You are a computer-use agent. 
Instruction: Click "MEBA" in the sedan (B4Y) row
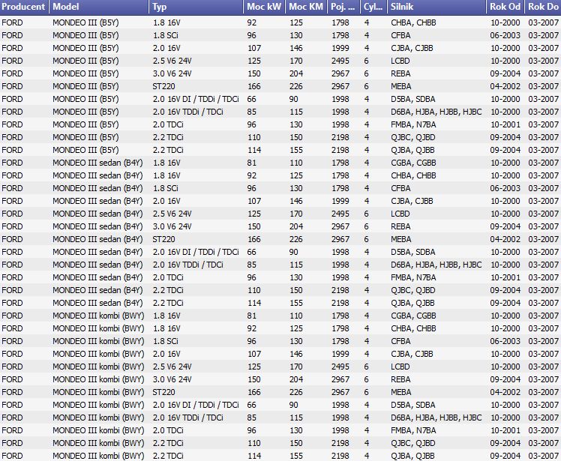400,239
